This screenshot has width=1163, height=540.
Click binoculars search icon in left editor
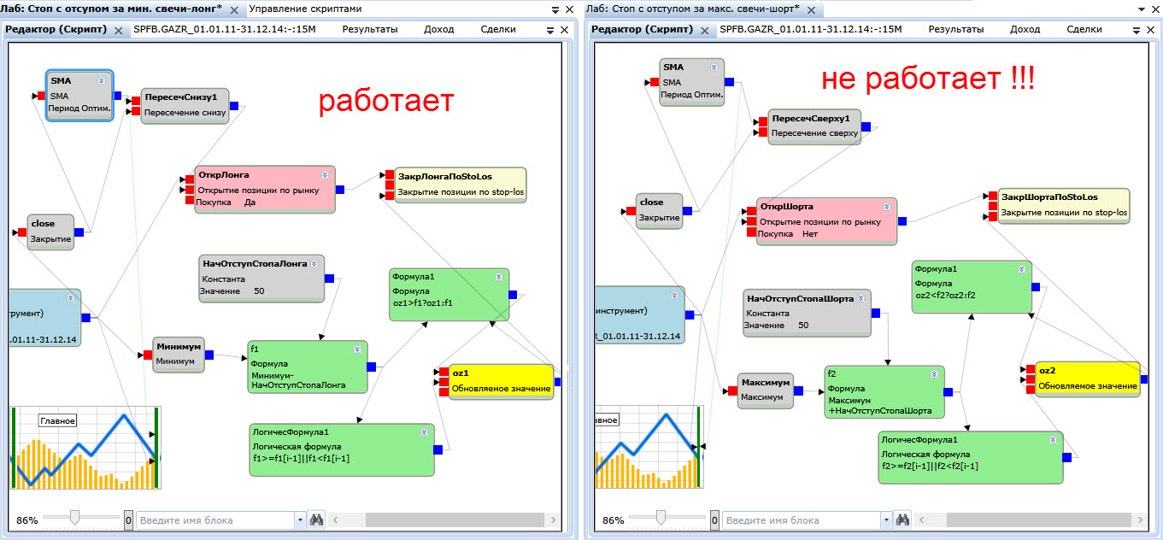point(316,519)
